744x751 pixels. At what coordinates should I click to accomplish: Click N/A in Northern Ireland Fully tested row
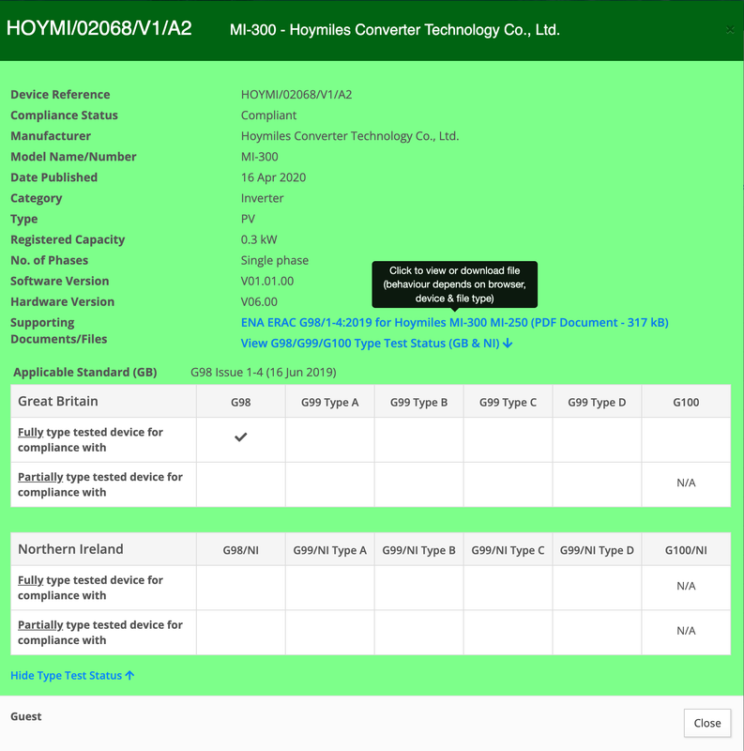coord(686,586)
